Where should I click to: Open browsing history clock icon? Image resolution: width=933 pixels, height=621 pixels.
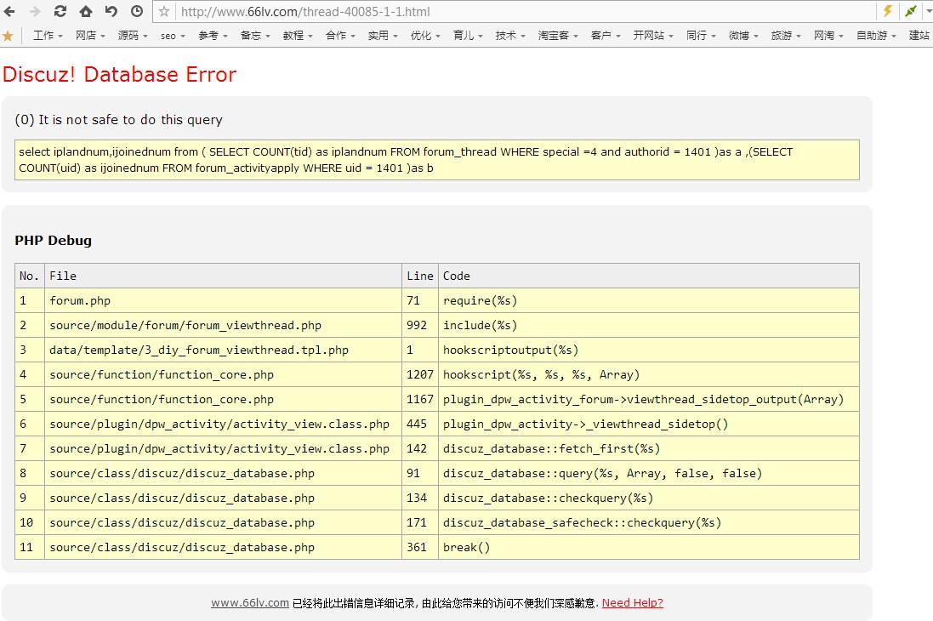pyautogui.click(x=137, y=11)
